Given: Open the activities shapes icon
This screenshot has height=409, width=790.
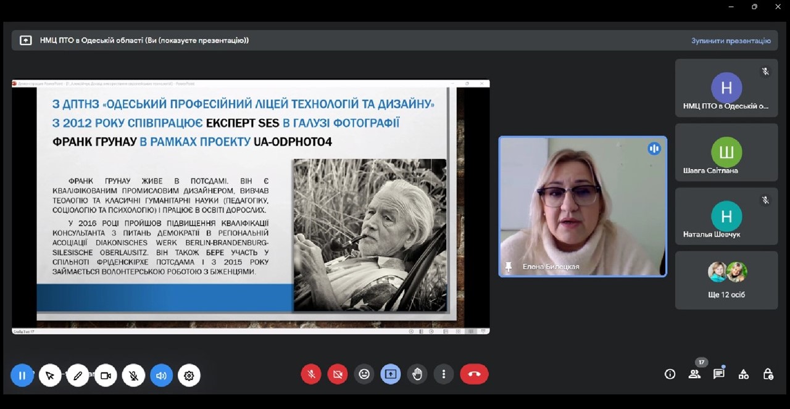Looking at the screenshot, I should 744,374.
